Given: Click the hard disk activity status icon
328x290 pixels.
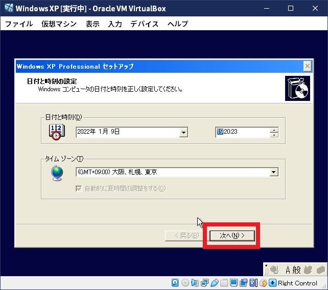Looking at the screenshot, I should tap(175, 283).
